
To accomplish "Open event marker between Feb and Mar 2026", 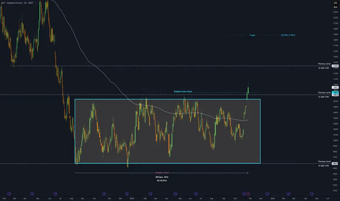I will 289,194.
